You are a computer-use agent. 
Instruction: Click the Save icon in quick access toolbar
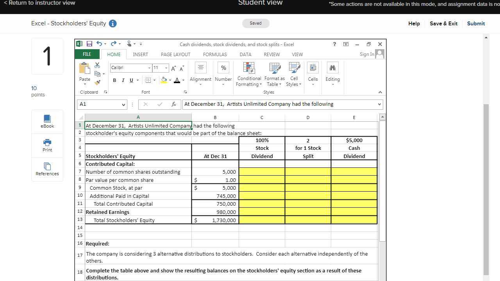[x=89, y=44]
